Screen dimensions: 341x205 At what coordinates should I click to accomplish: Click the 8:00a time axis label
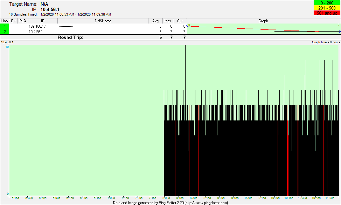pos(166,198)
